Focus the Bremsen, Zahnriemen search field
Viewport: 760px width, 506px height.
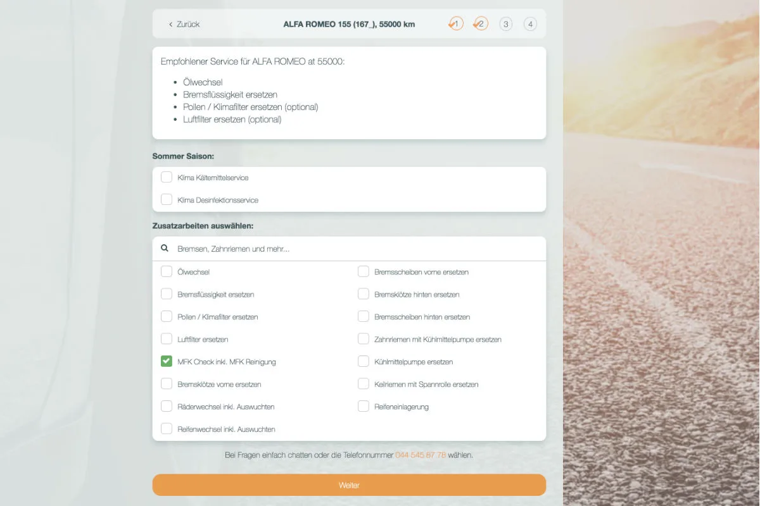pyautogui.click(x=349, y=249)
